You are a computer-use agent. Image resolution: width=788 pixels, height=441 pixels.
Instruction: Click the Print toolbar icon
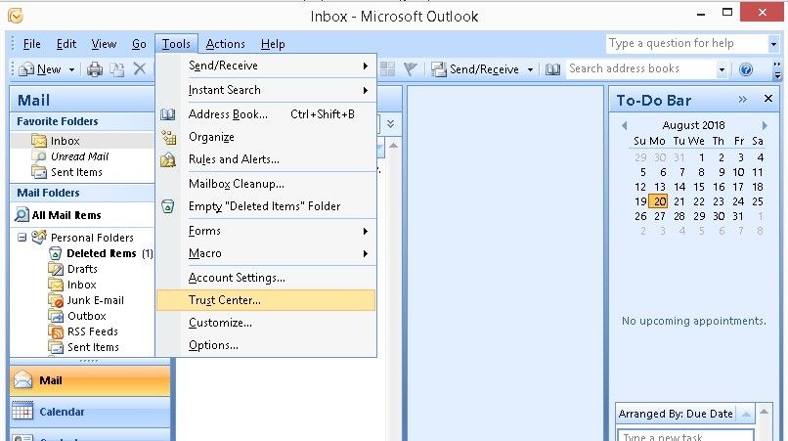(x=95, y=68)
